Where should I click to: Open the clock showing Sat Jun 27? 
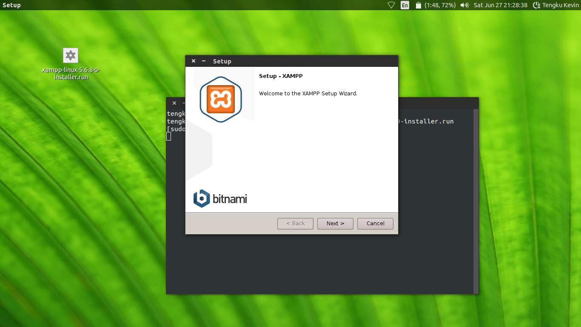[x=500, y=5]
